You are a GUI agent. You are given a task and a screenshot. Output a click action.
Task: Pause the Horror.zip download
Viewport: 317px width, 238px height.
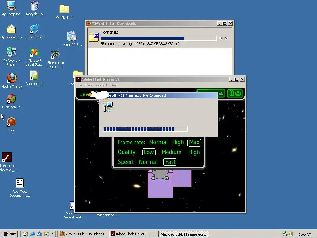point(220,38)
